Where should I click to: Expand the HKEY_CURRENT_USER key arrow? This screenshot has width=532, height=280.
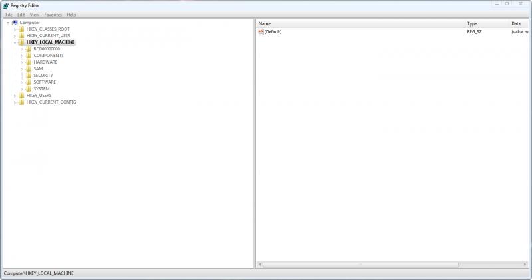pos(15,36)
